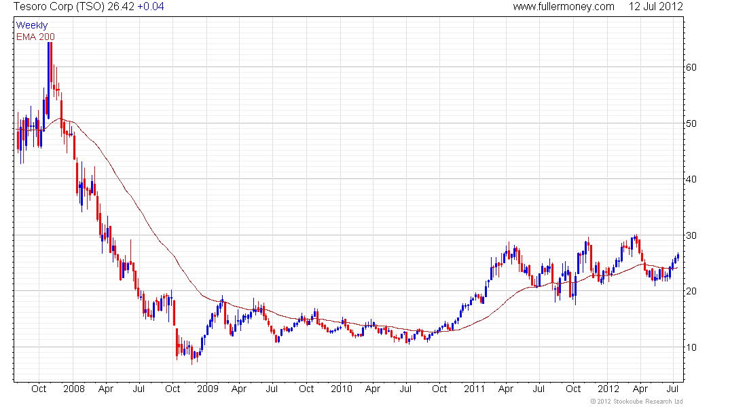747x407 pixels.
Task: Click the y-axis label '10'
Action: coord(691,347)
